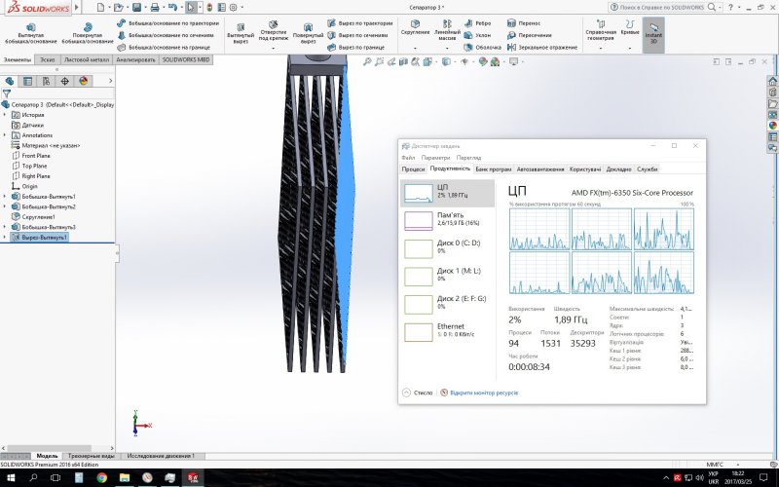The width and height of the screenshot is (779, 487).
Task: Choose the Вытянутый вырез cut tool
Action: pyautogui.click(x=240, y=33)
